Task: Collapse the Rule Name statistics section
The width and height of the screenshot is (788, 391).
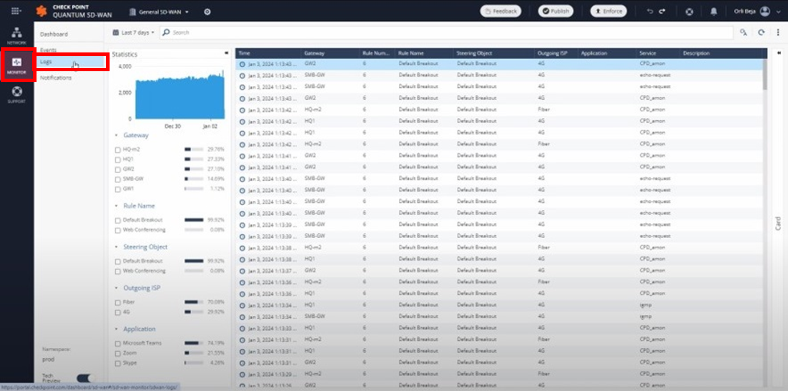Action: click(x=117, y=206)
